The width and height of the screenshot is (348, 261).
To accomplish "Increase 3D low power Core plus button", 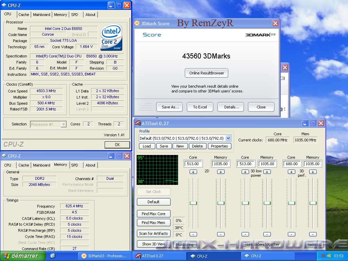I will point(245,172).
